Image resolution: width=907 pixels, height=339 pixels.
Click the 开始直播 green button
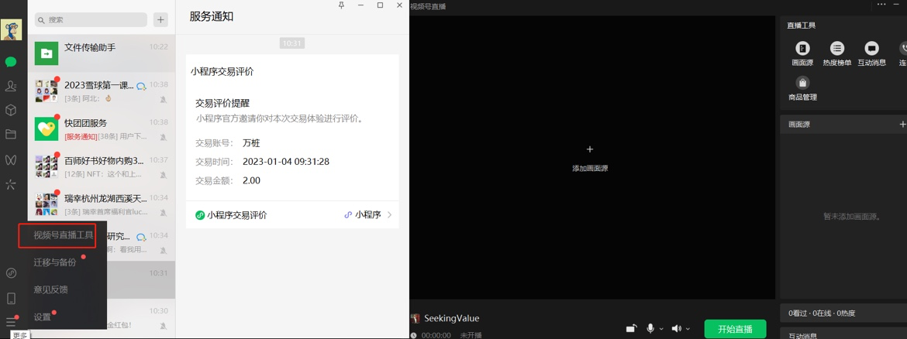pos(735,329)
